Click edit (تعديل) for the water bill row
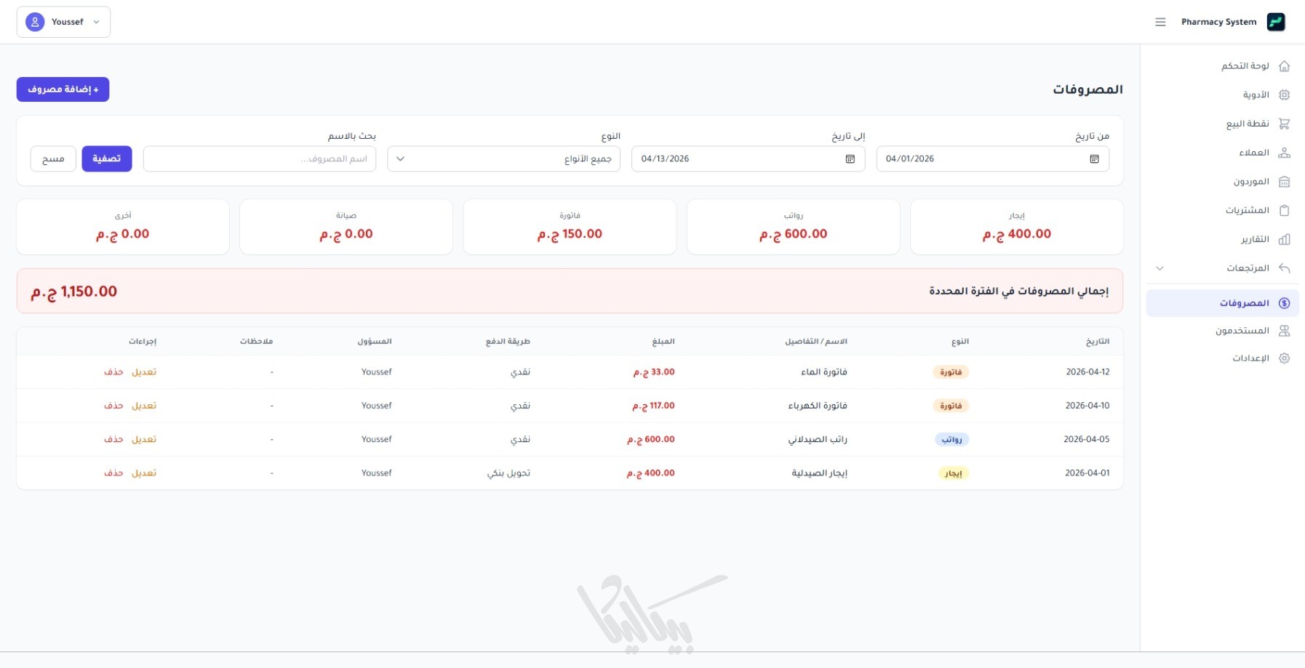The width and height of the screenshot is (1305, 668). click(144, 372)
